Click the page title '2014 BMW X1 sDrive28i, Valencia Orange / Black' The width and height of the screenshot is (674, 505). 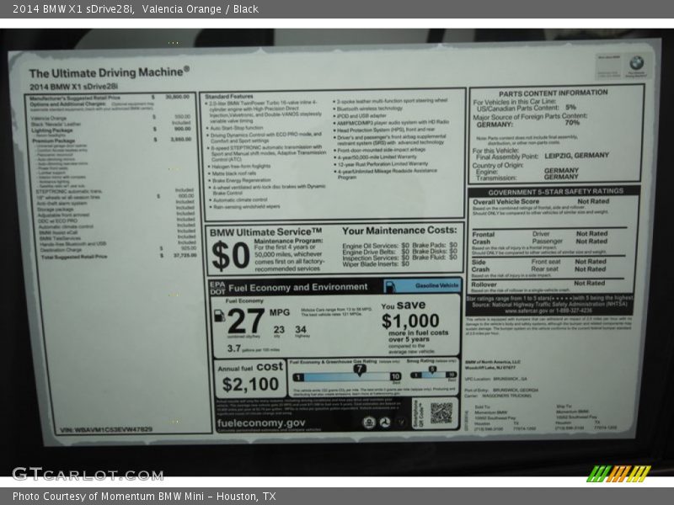[136, 9]
